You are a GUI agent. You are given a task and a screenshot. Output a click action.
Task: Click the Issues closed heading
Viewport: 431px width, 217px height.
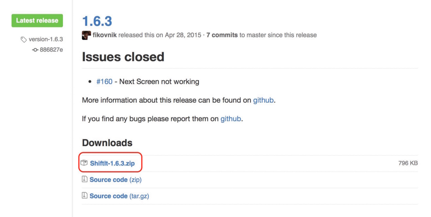123,57
